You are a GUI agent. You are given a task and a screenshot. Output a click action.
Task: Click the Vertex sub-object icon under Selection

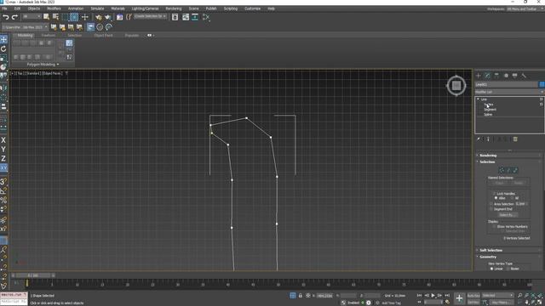tap(502, 170)
